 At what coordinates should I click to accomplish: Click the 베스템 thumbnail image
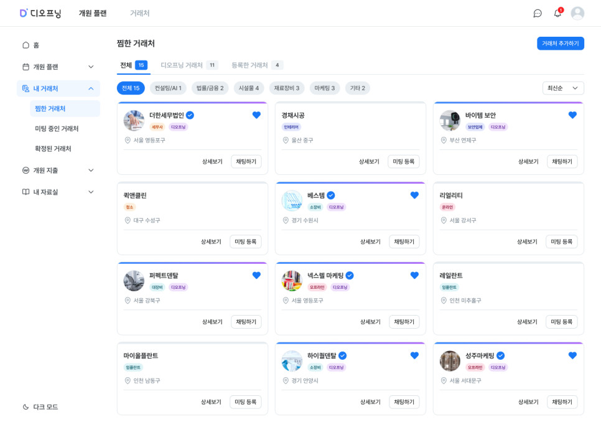coord(292,200)
